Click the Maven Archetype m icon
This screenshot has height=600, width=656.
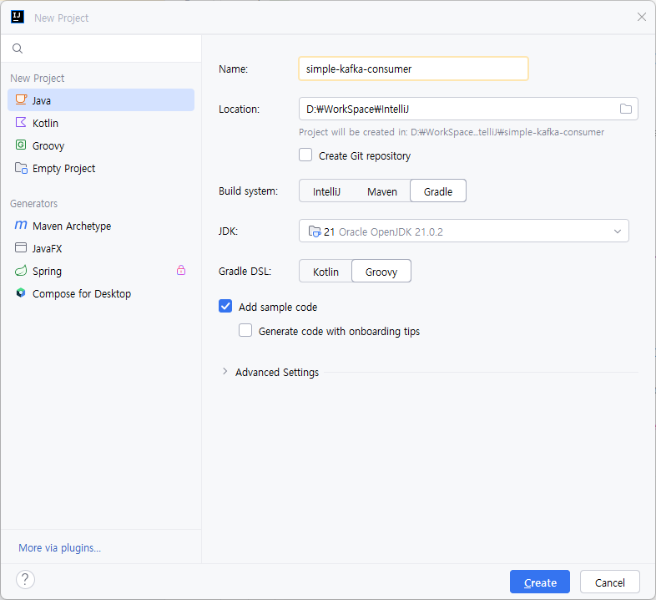click(21, 225)
